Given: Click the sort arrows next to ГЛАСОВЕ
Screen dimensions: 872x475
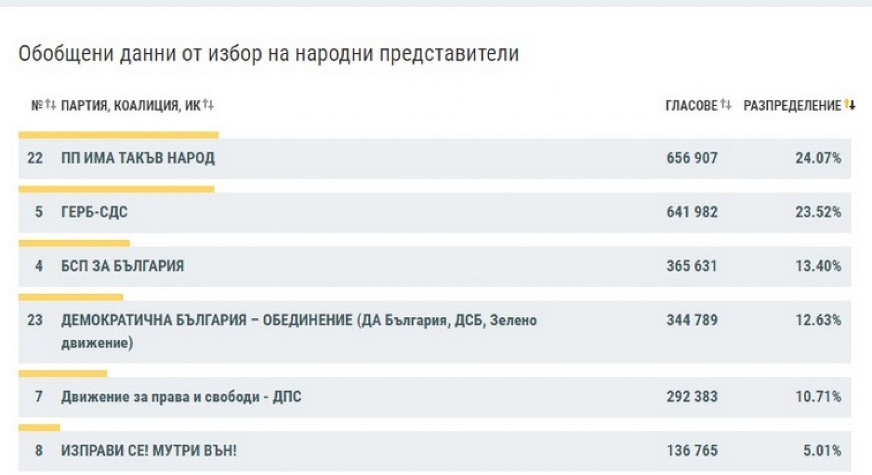Looking at the screenshot, I should click(725, 105).
